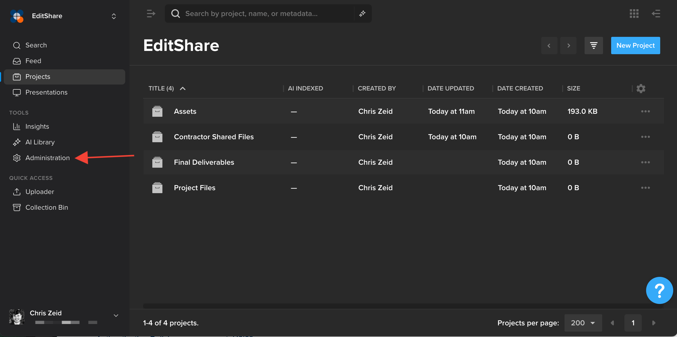
Task: Click the AI Library sparkle icon
Action: (17, 142)
